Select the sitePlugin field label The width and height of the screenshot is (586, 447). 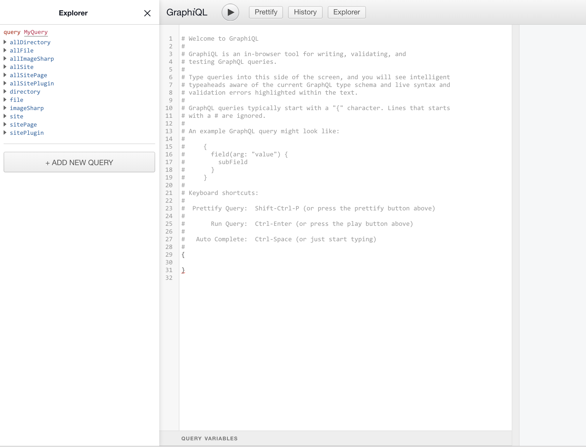click(x=27, y=133)
